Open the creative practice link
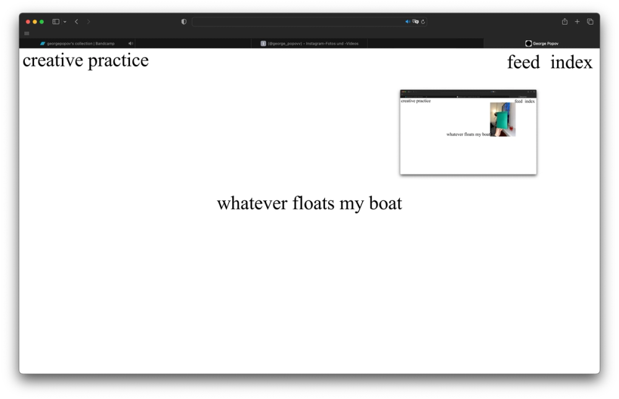This screenshot has width=619, height=399. (x=85, y=61)
